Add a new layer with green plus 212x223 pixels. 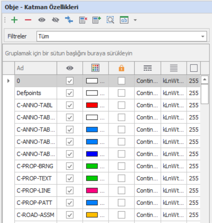[14, 20]
